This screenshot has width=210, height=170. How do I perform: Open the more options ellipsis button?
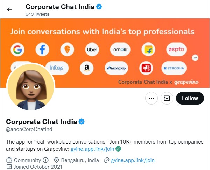tap(151, 99)
